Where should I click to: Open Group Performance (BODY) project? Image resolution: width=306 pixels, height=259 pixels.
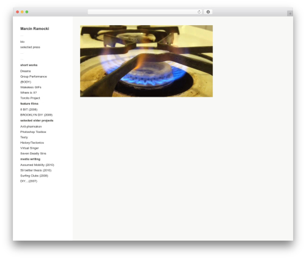(x=34, y=79)
